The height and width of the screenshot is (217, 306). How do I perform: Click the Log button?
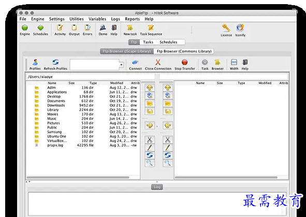[157, 187]
